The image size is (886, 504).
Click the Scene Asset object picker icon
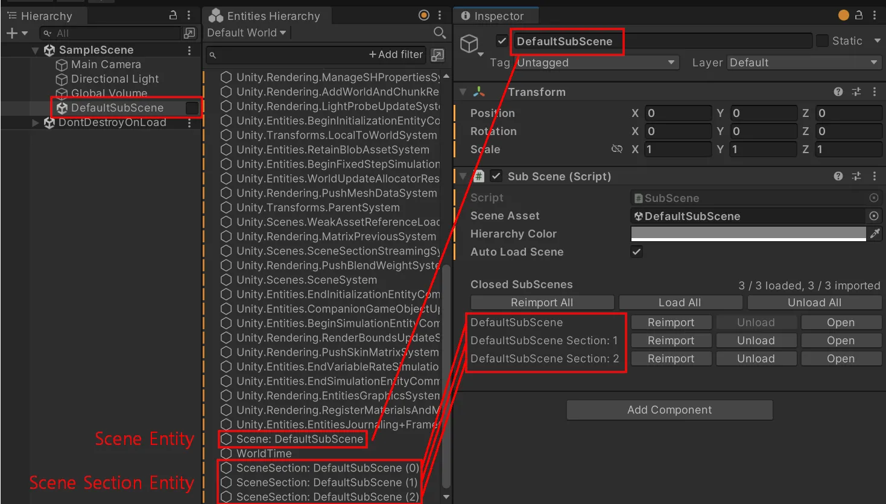(873, 216)
